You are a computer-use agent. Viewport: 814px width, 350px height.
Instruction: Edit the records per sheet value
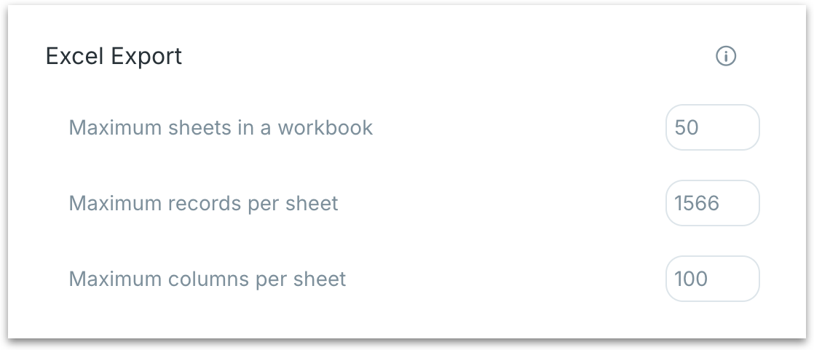712,203
